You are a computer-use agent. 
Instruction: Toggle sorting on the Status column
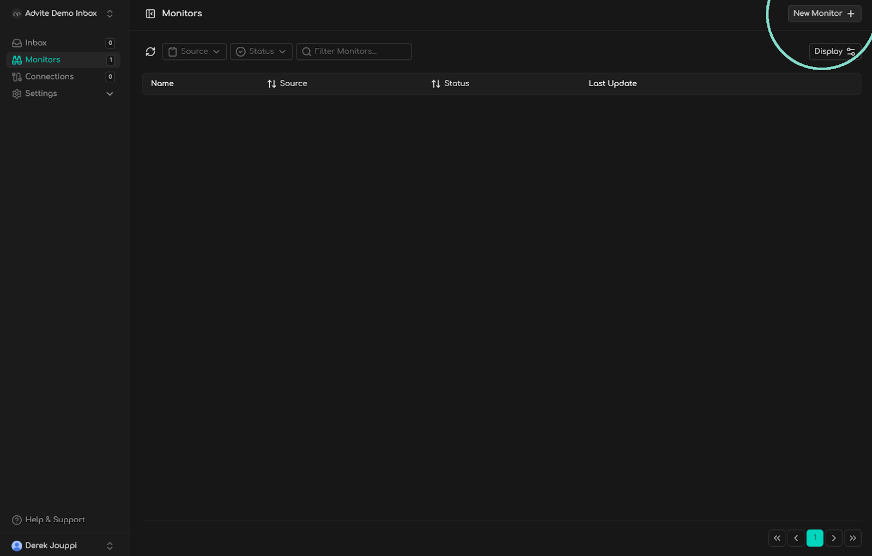point(435,83)
